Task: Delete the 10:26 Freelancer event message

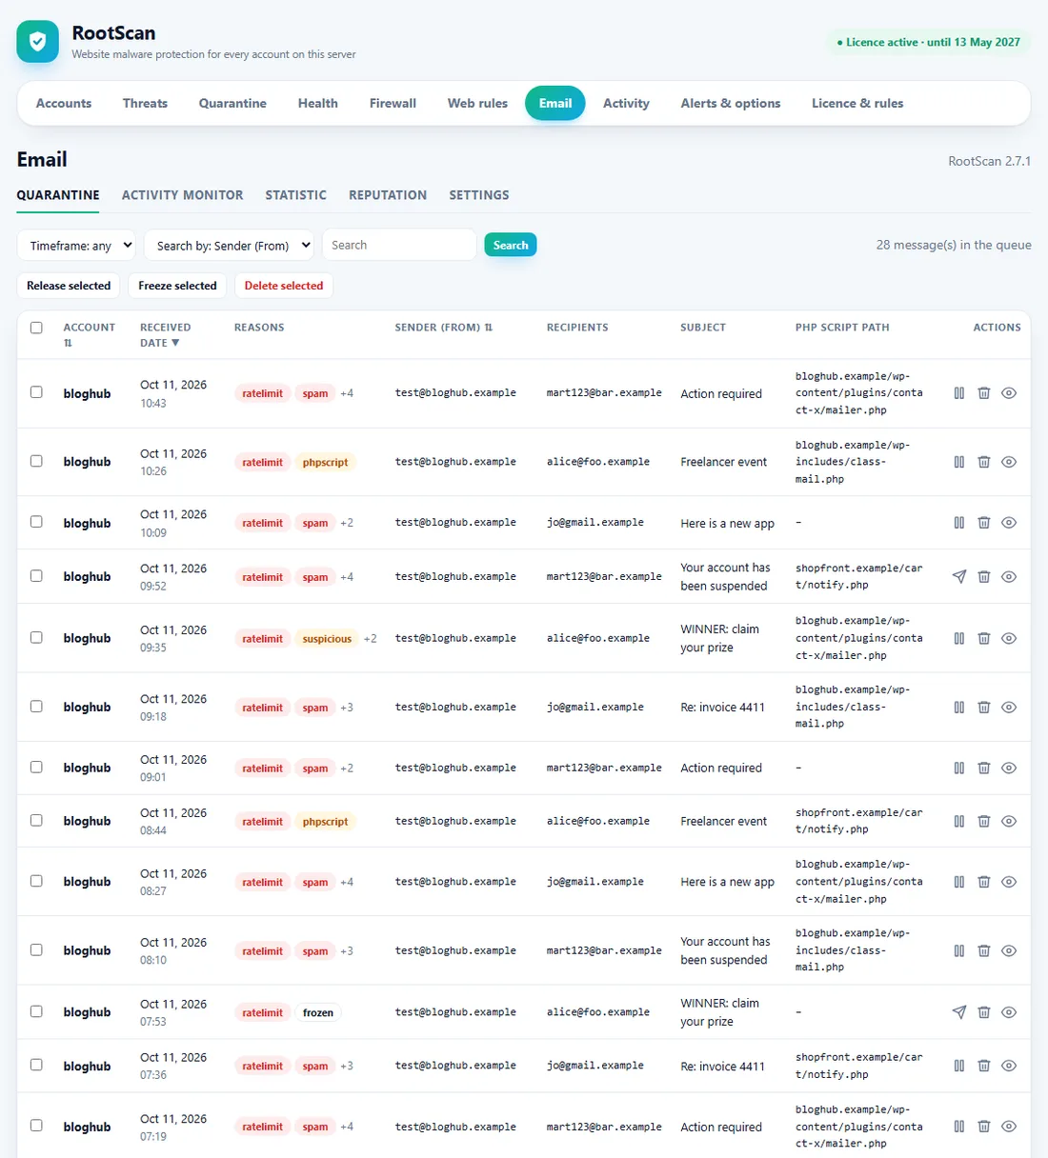Action: [984, 462]
